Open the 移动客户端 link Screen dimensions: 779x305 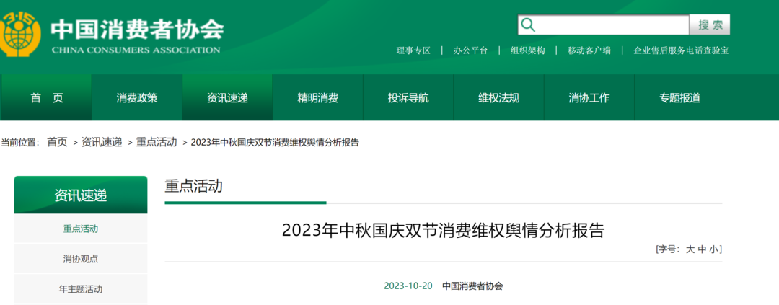click(x=589, y=50)
